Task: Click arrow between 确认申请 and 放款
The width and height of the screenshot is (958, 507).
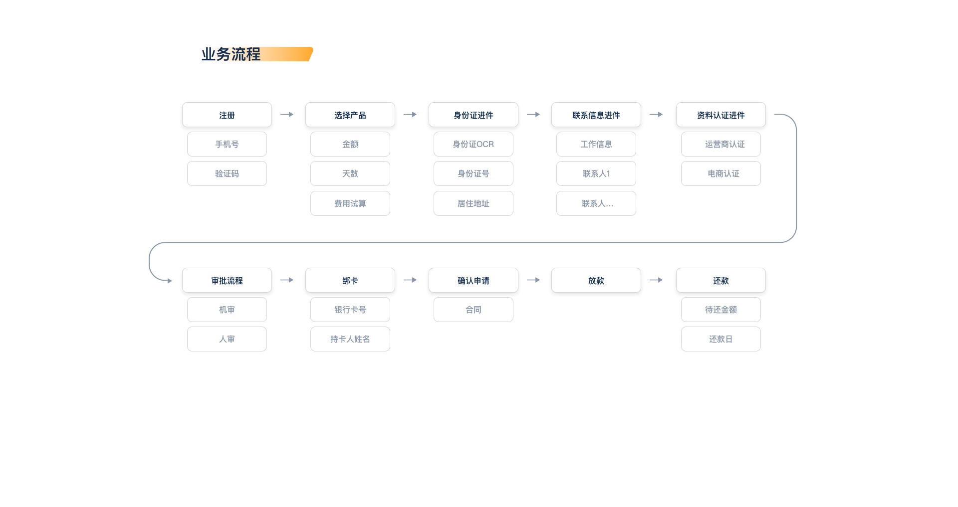Action: (533, 280)
